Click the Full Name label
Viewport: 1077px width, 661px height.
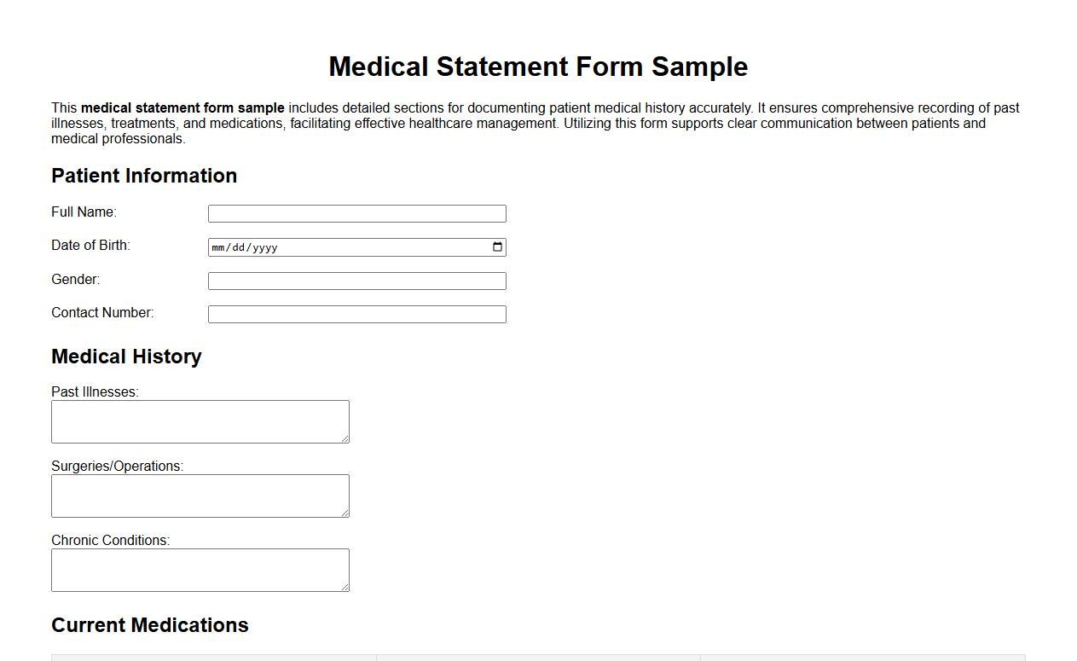83,212
